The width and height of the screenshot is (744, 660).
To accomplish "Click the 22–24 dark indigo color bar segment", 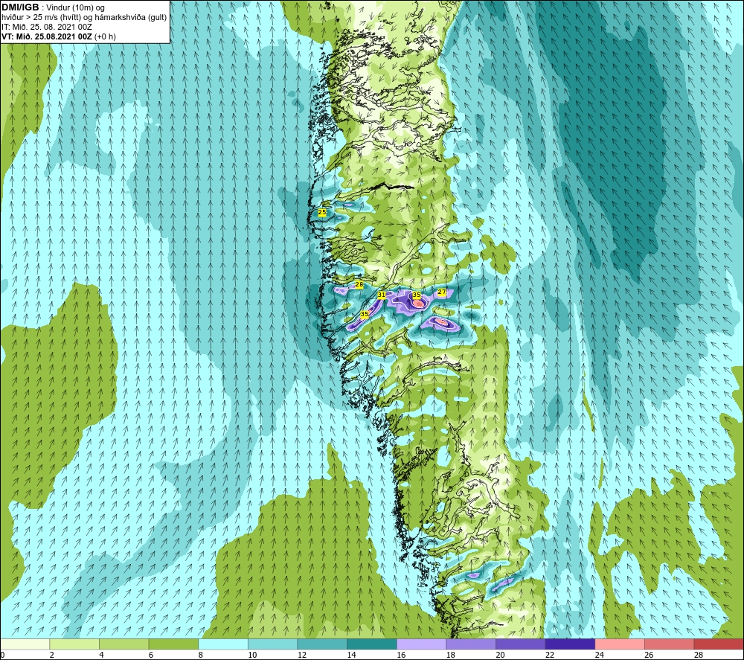I will 570,644.
